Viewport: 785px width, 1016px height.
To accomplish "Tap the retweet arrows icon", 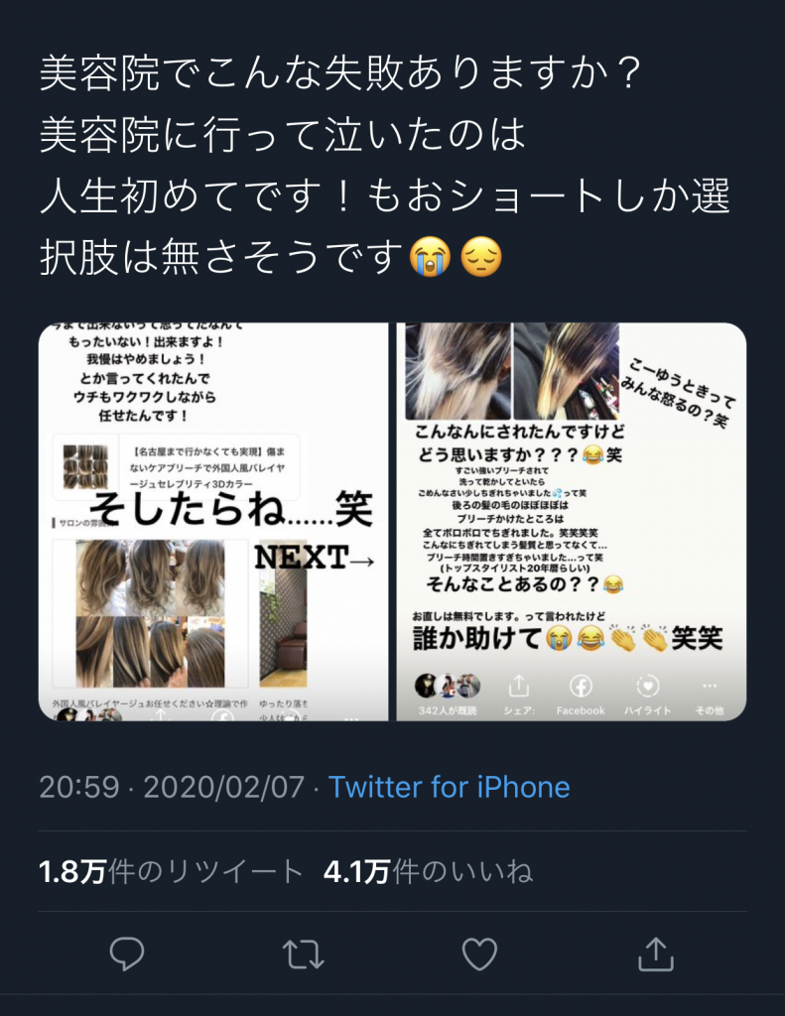I will (x=303, y=953).
